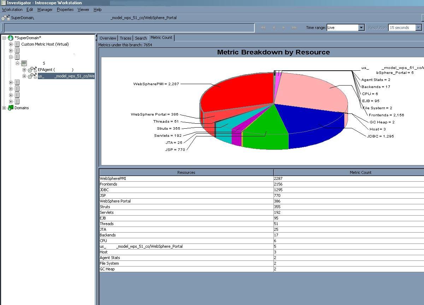Select the Metric Count tab
The height and width of the screenshot is (305, 424).
coord(161,37)
